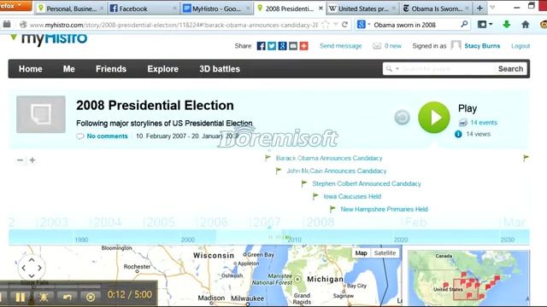Click Stacy Burns profile avatar
The image size is (547, 307).
pos(456,45)
